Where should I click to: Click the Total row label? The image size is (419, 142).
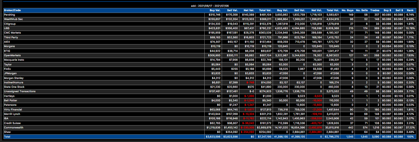coord(7,137)
